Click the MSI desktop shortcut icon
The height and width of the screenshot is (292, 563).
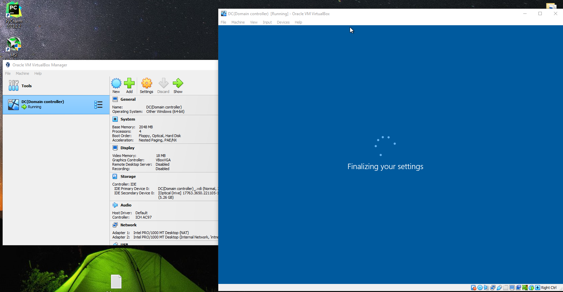pos(13,47)
